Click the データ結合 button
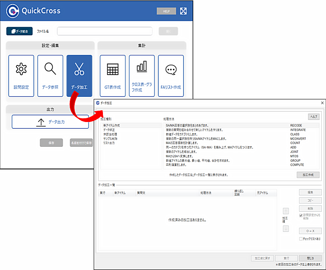Viewport: 326px width, 270px height. 19,31
